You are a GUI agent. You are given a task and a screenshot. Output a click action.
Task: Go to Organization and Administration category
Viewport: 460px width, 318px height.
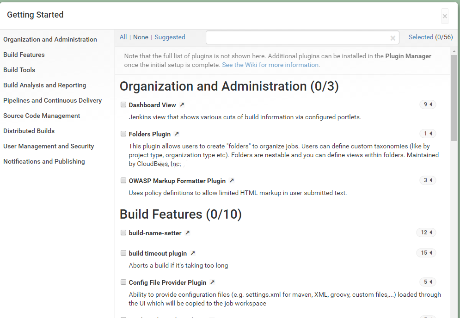tap(50, 39)
